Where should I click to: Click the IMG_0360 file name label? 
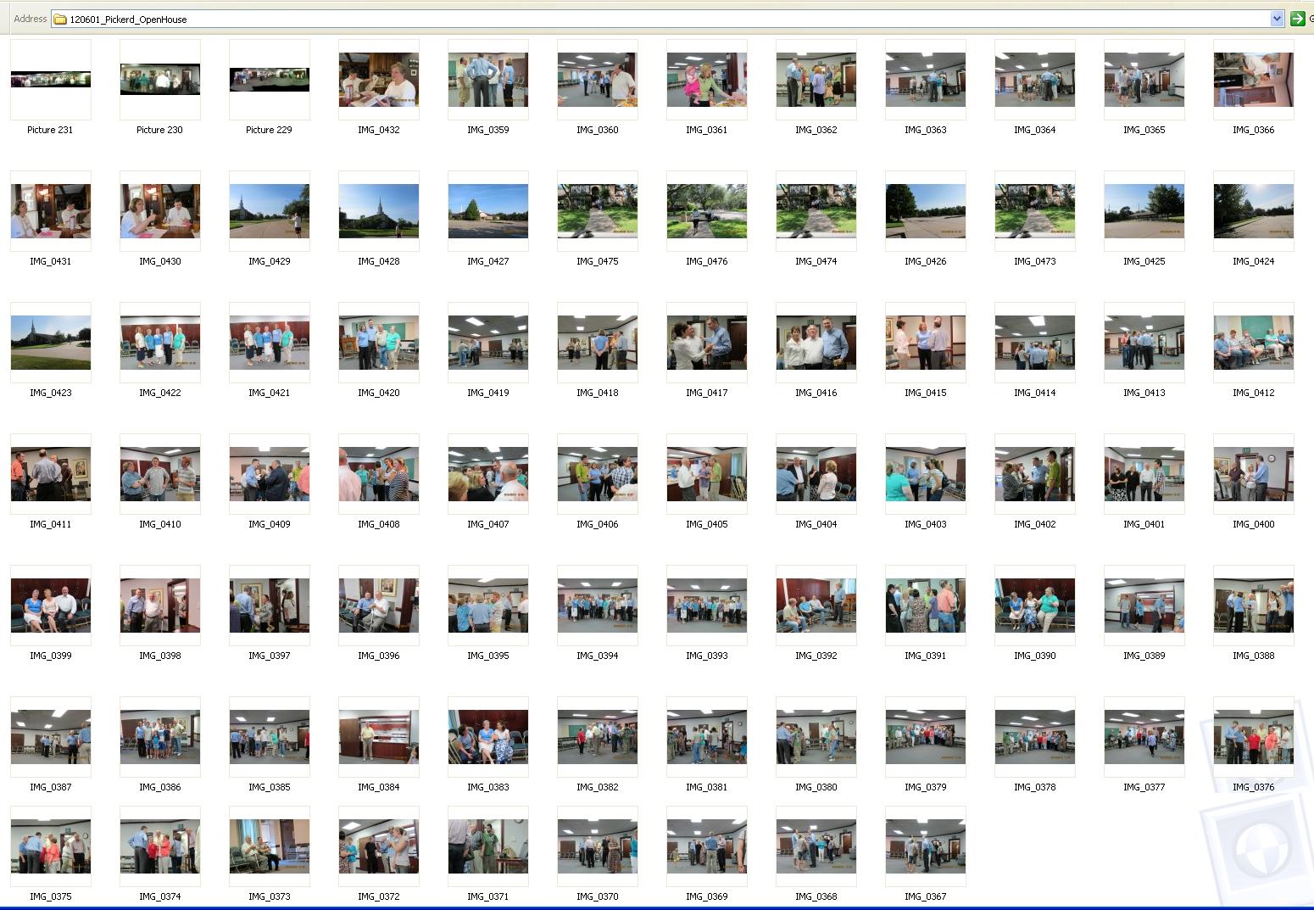click(598, 130)
